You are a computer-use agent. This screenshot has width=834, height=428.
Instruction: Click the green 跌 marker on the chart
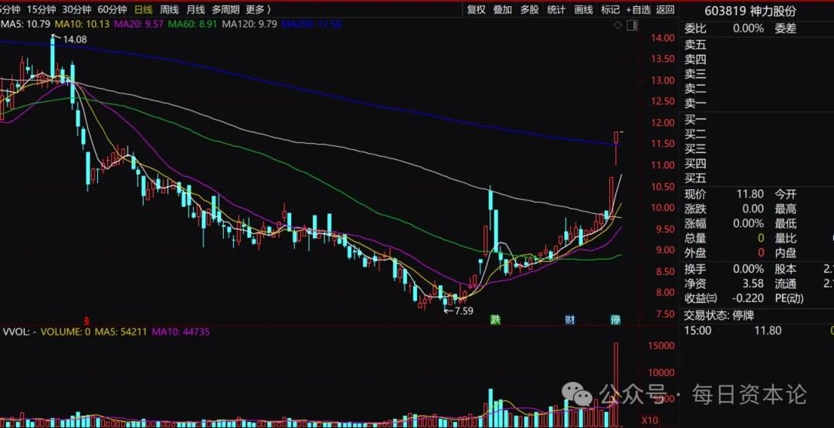[x=494, y=319]
